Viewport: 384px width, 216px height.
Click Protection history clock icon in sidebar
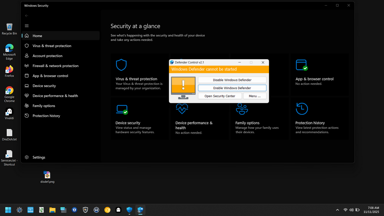click(27, 116)
